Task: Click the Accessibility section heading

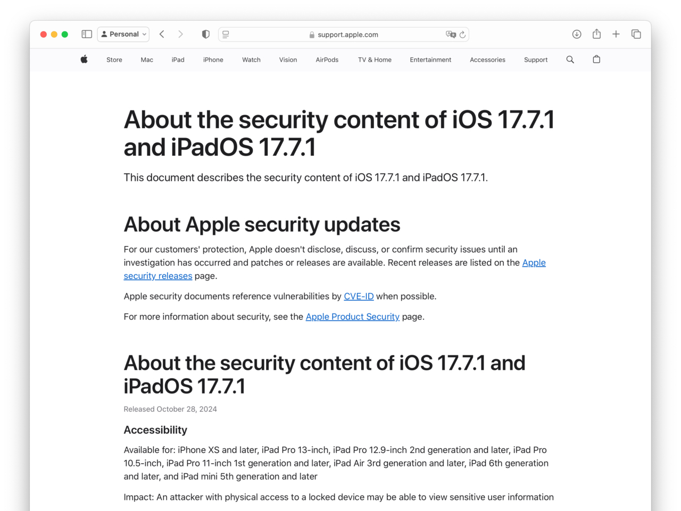Action: coord(155,430)
